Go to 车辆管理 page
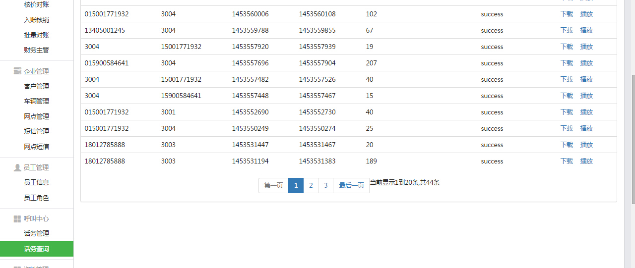This screenshot has width=635, height=268. (36, 101)
